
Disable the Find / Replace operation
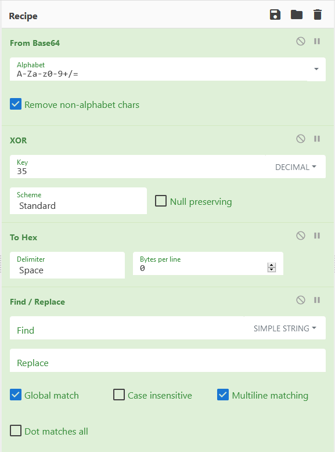301,301
